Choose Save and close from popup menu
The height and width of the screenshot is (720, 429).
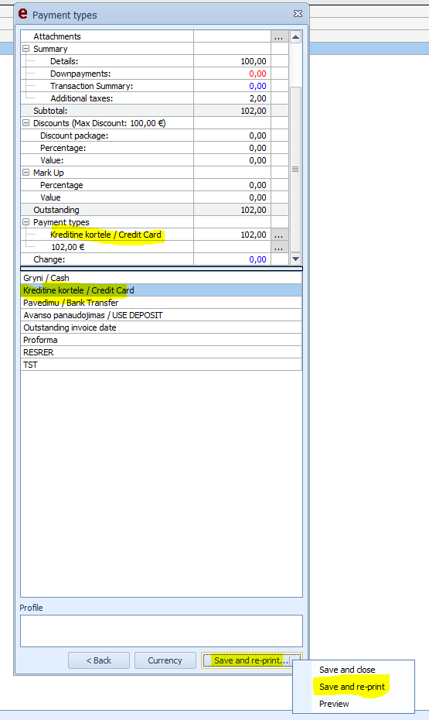coord(347,670)
